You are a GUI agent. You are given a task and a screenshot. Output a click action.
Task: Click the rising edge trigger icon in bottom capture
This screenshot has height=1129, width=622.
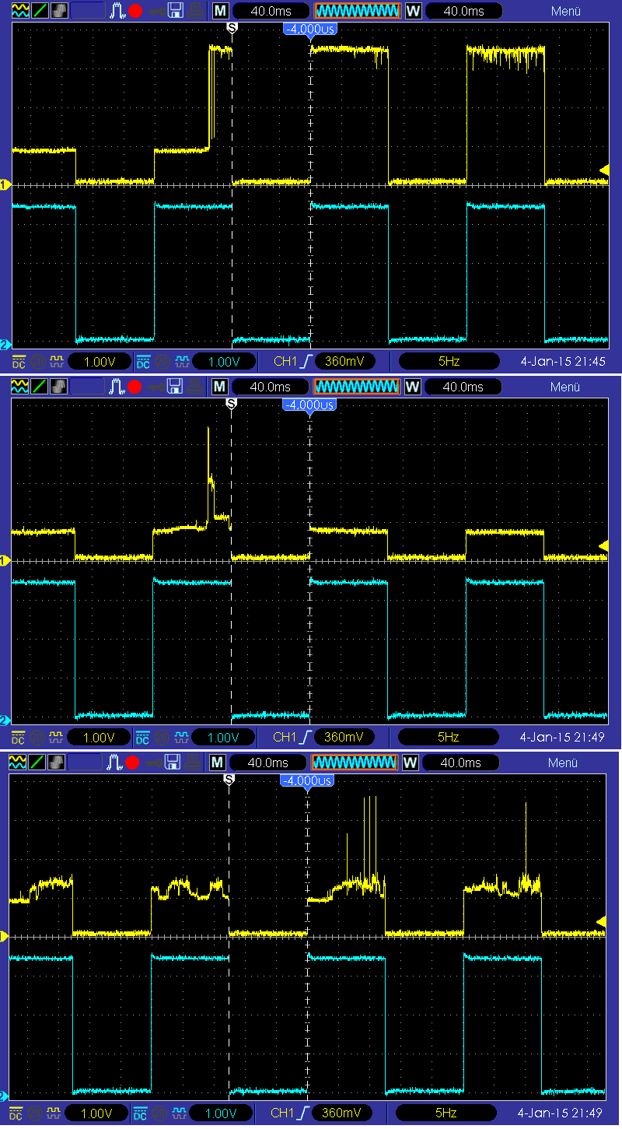coord(303,1113)
